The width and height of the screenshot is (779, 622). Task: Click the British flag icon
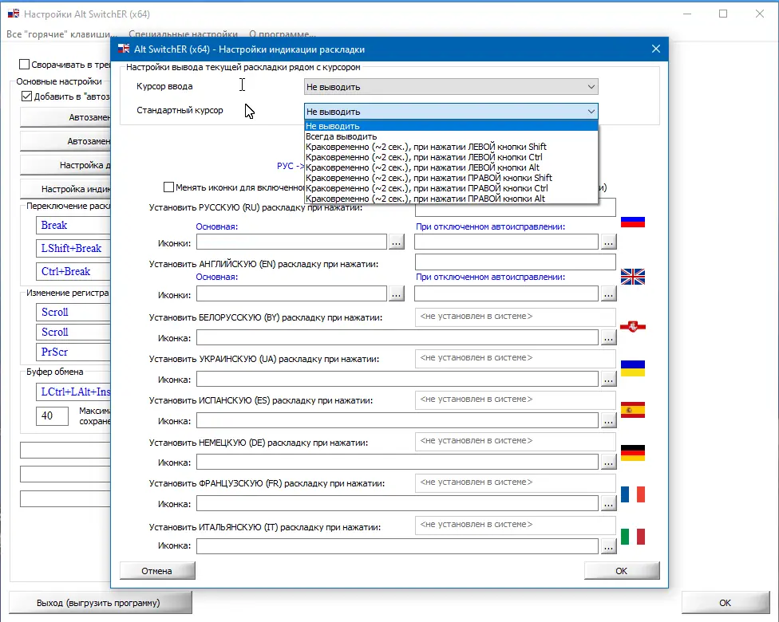pyautogui.click(x=632, y=277)
